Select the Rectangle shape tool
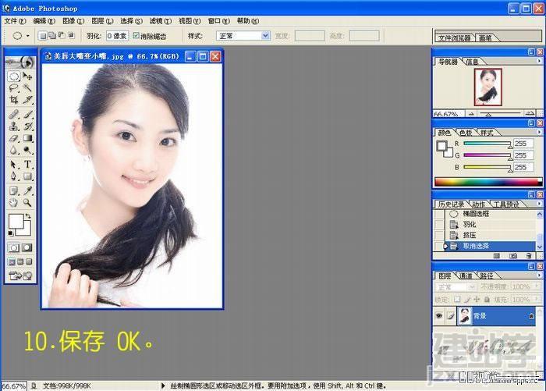This screenshot has width=546, height=391. 27,176
